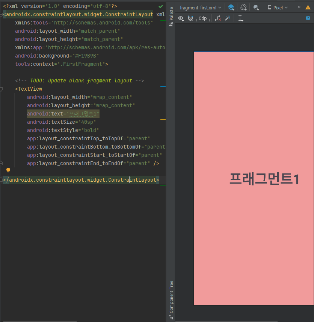Image resolution: width=314 pixels, height=322 pixels.
Task: Open the Pixel device dropdown
Action: click(278, 8)
